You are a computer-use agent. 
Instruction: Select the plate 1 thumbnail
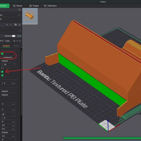coord(30,16)
